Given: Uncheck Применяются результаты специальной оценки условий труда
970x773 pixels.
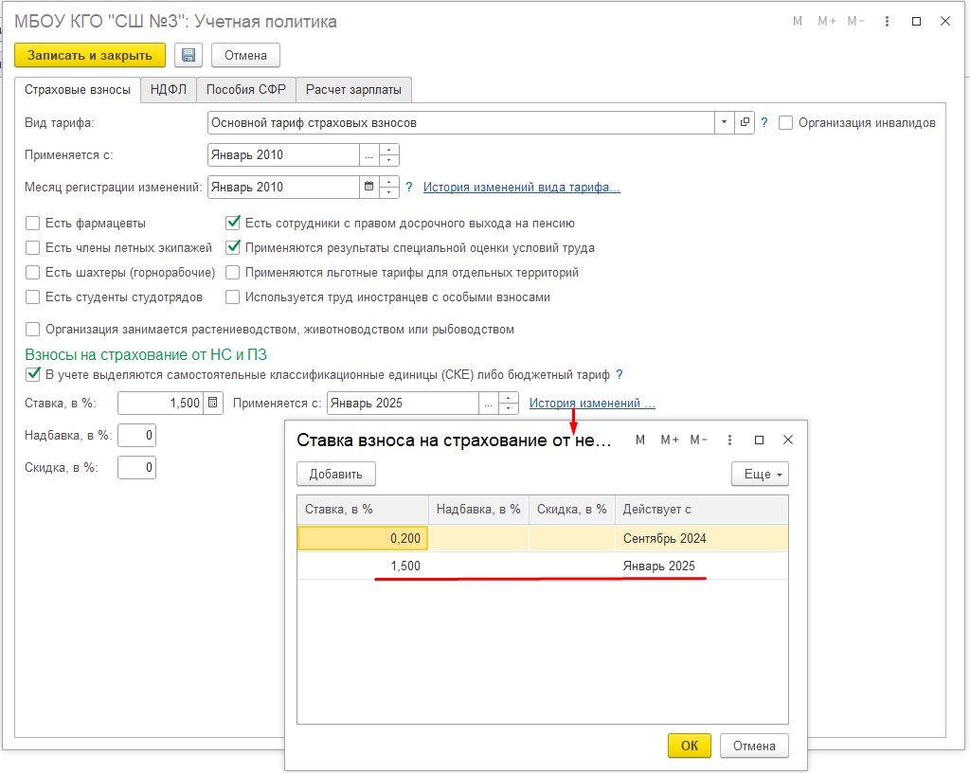Looking at the screenshot, I should tap(233, 248).
